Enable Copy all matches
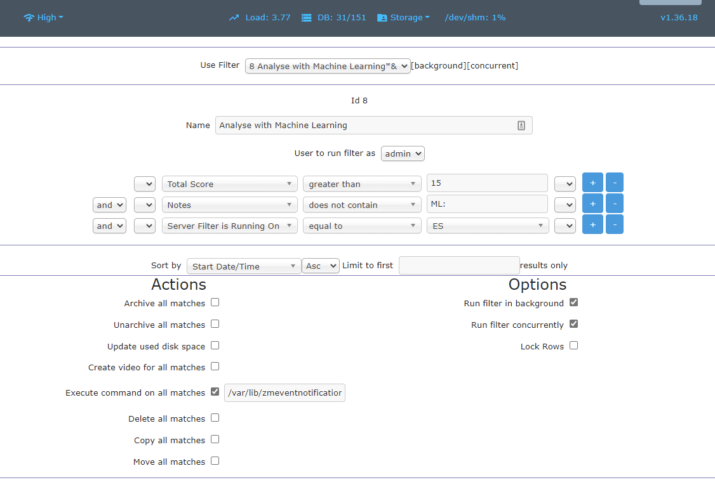Screen dimensions: 715x480 215,439
